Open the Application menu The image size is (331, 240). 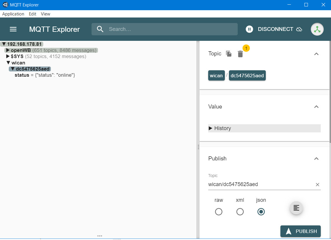13,14
